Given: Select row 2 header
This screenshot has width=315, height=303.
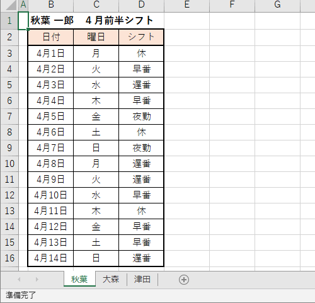Looking at the screenshot, I should pyautogui.click(x=9, y=37).
